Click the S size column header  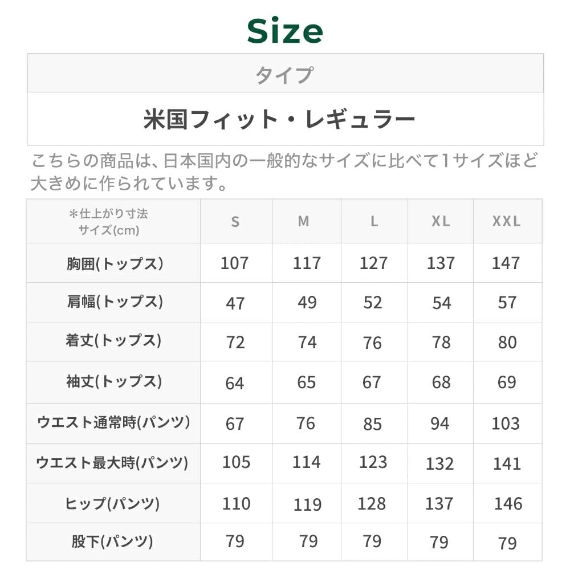pyautogui.click(x=235, y=222)
